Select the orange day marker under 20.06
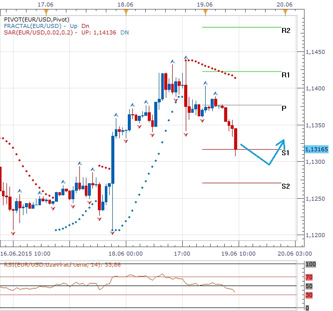 tap(285, 10)
